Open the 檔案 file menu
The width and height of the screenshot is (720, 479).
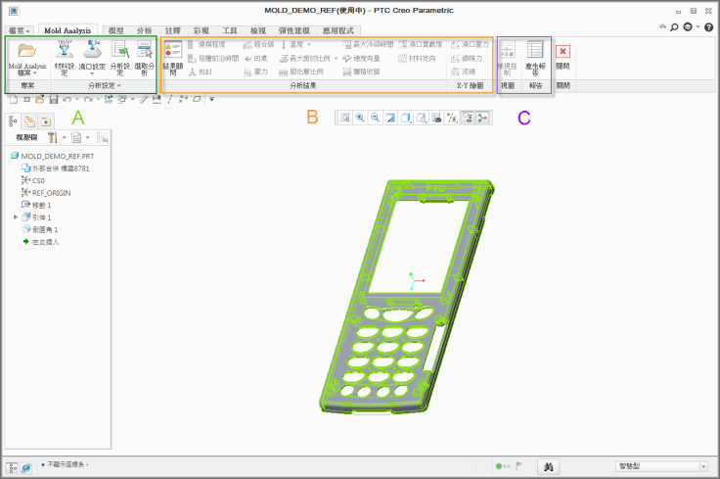[17, 30]
